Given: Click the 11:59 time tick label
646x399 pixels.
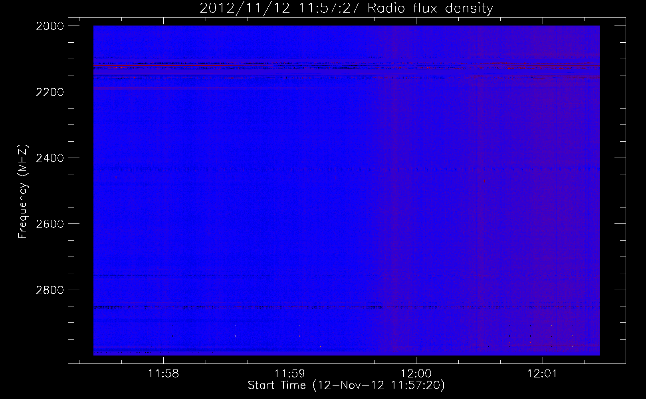Looking at the screenshot, I should (290, 373).
